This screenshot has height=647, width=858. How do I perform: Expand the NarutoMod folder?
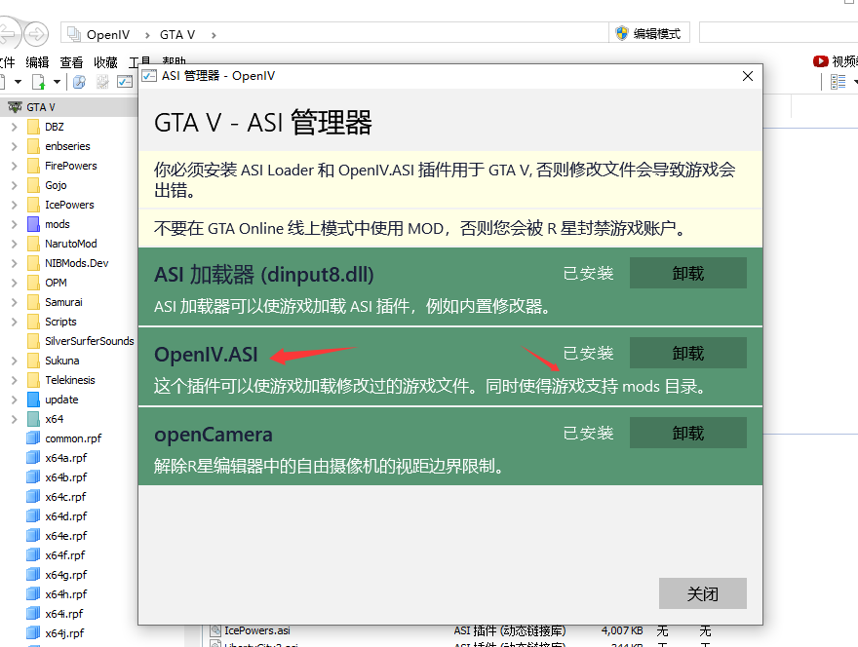coord(15,244)
